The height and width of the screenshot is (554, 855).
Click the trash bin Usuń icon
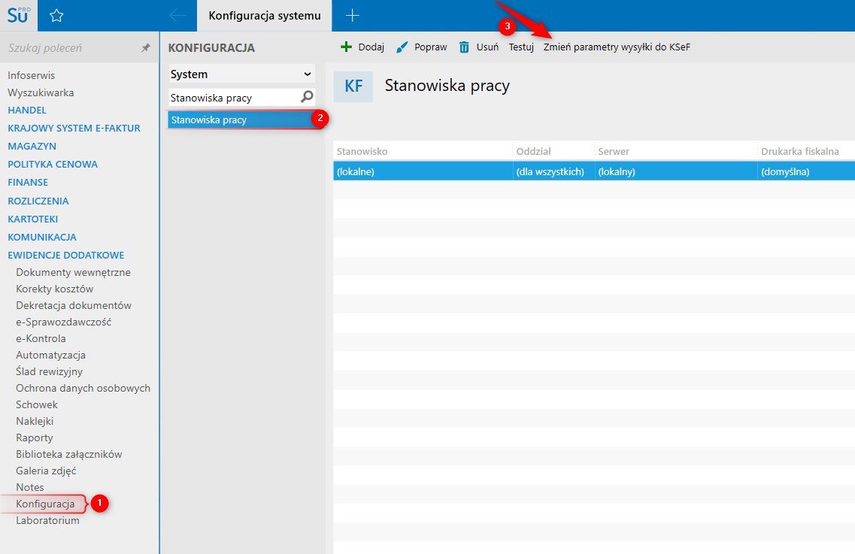464,47
